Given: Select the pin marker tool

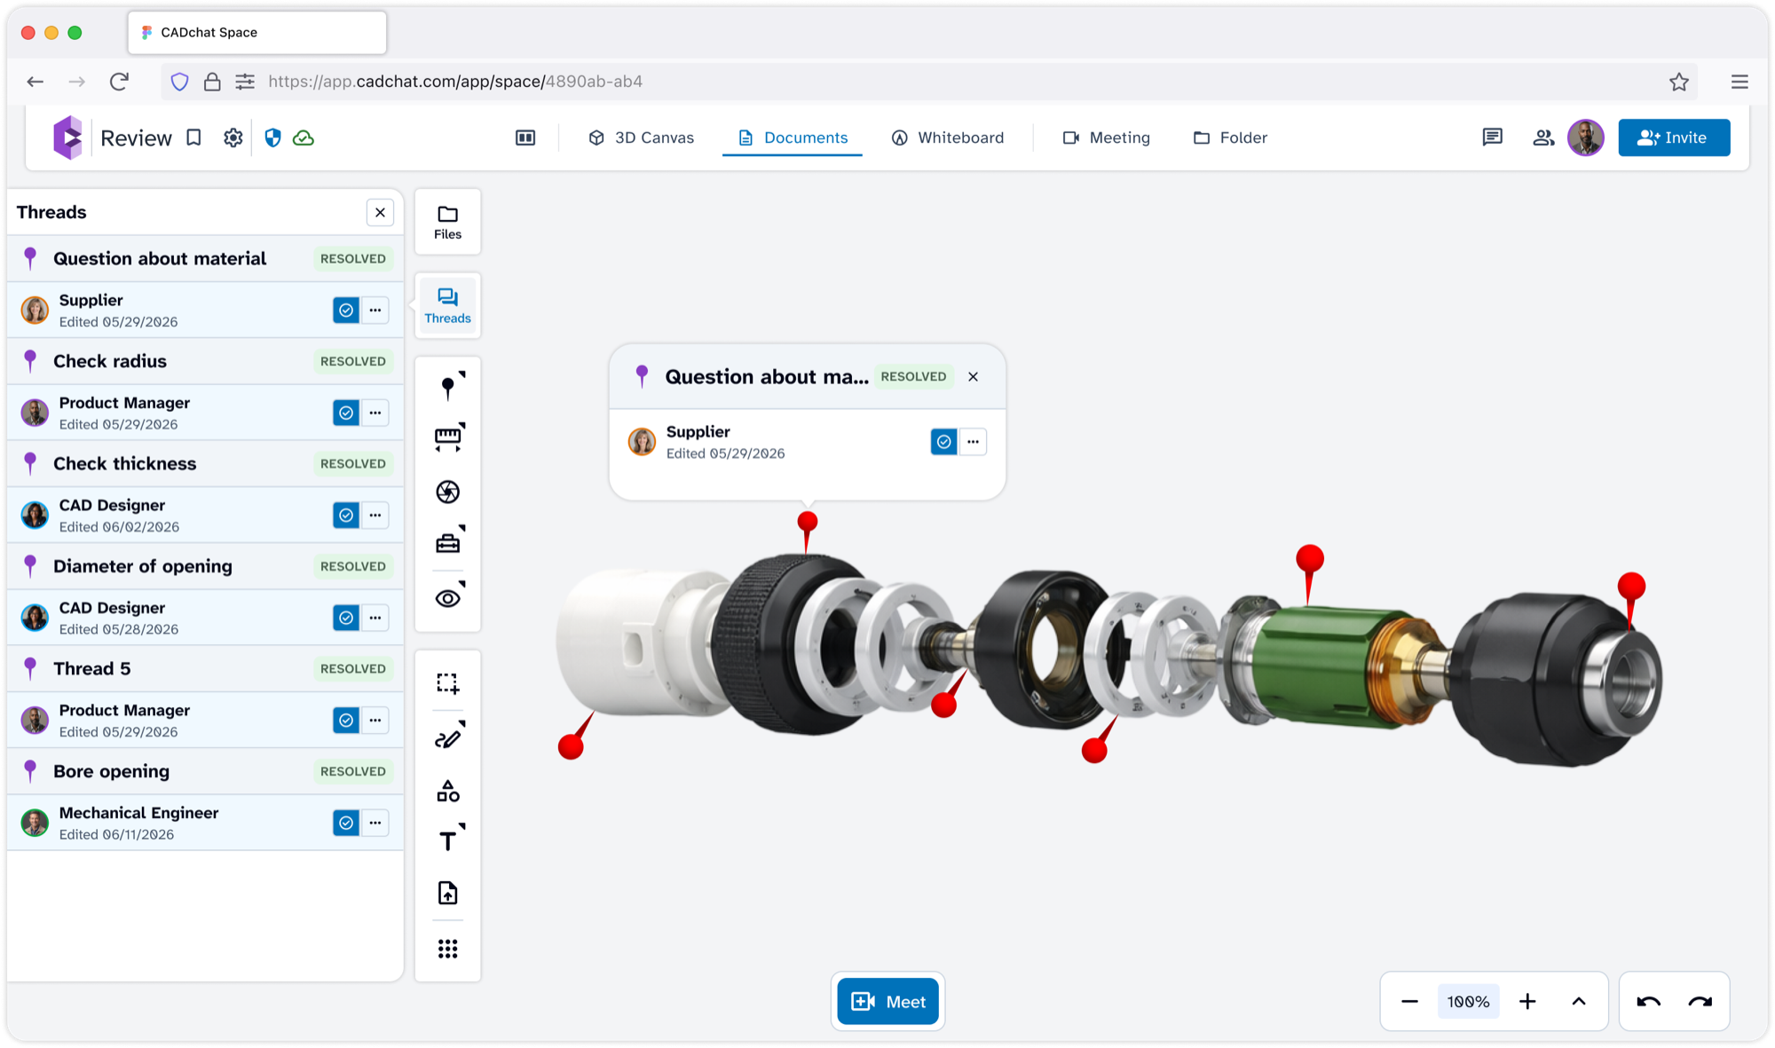Looking at the screenshot, I should coord(448,387).
